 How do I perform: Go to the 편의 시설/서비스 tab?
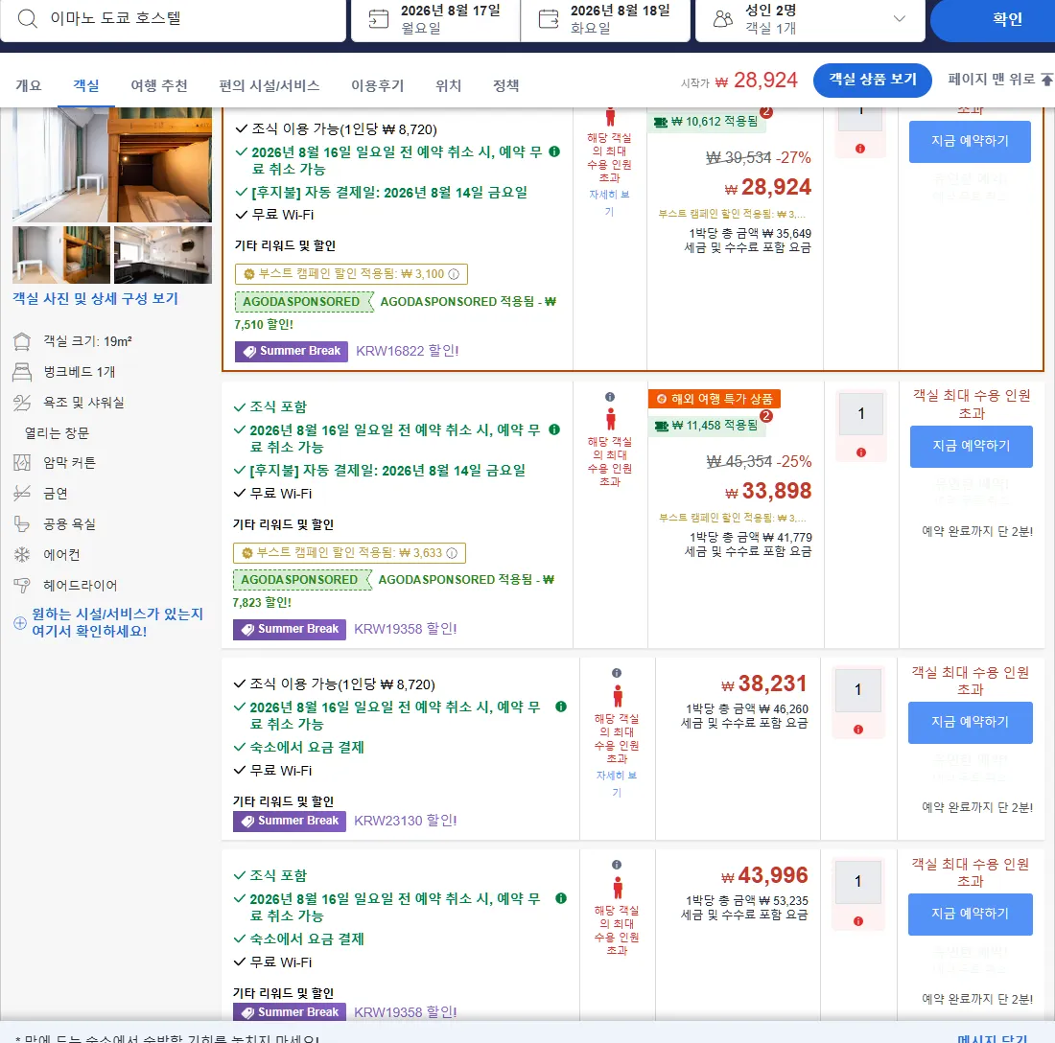[x=270, y=85]
